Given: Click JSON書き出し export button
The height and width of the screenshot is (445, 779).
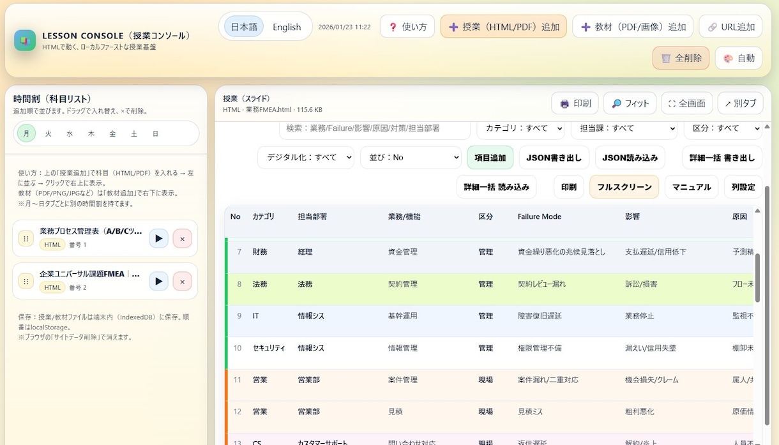Looking at the screenshot, I should (554, 158).
